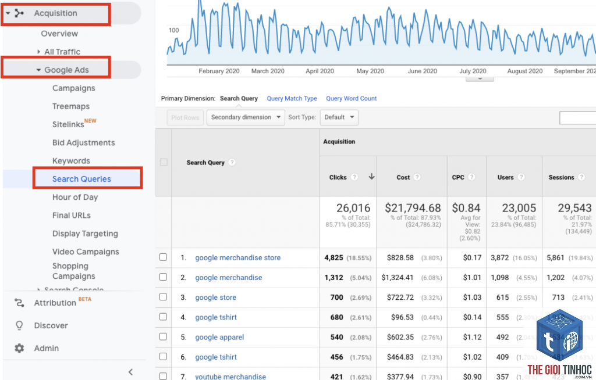Viewport: 596px width, 380px height.
Task: Click help icon beside Users column
Action: tap(521, 177)
